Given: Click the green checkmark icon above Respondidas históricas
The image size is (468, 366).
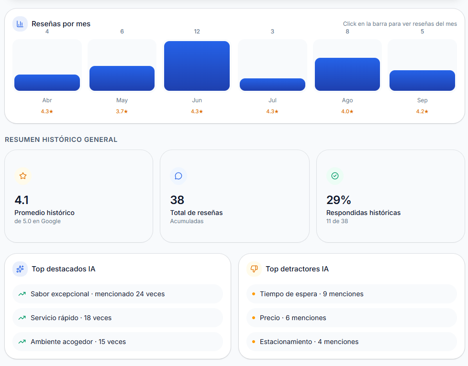Looking at the screenshot, I should click(335, 176).
